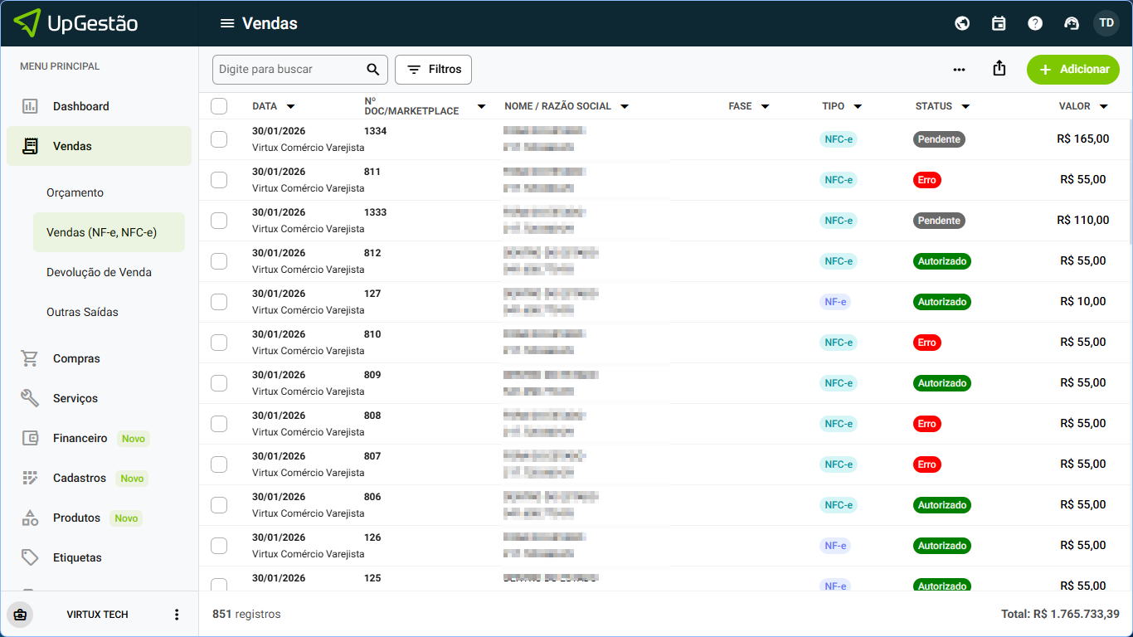Open the Filtros button
The width and height of the screenshot is (1133, 637).
[x=433, y=70]
